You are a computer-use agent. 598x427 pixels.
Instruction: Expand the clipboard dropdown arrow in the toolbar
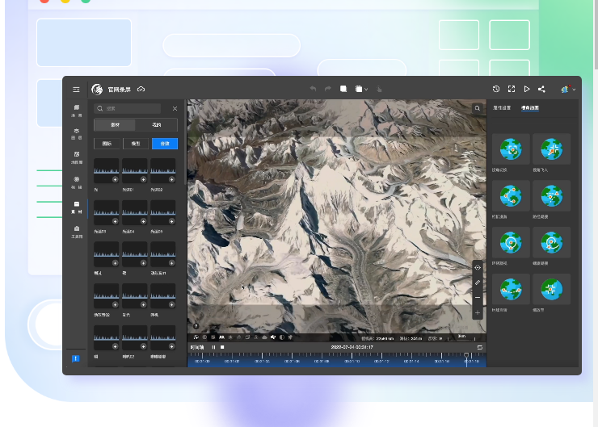367,90
